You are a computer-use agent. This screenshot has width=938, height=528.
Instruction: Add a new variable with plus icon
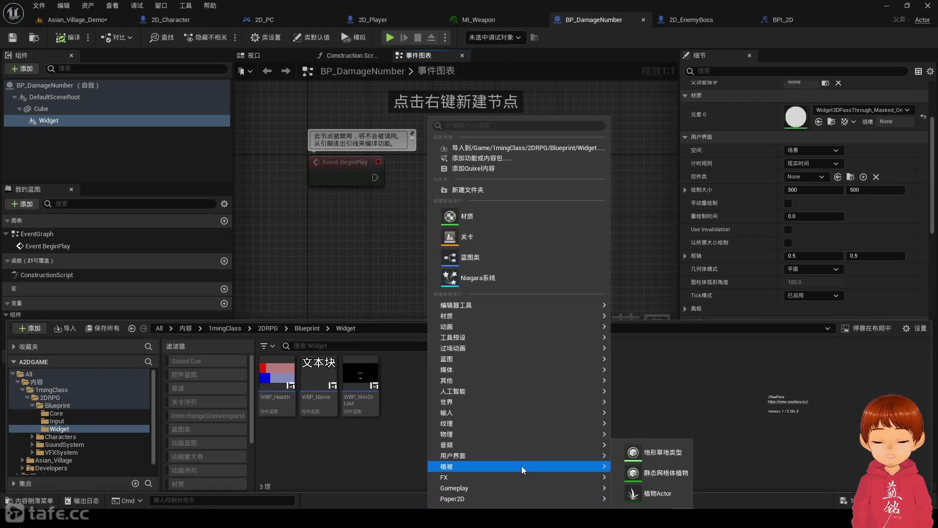click(x=224, y=304)
